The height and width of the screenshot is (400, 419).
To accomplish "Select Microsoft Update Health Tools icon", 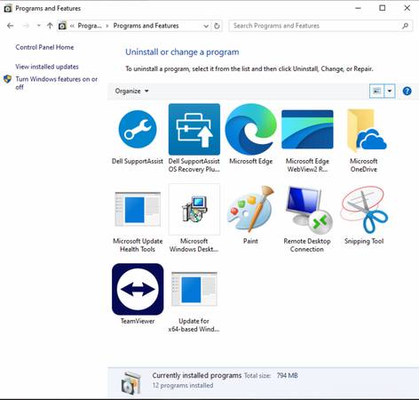I will coord(138,209).
